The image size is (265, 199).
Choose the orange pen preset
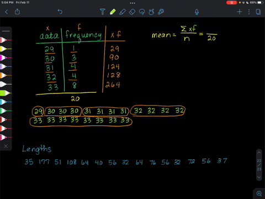click(6, 75)
